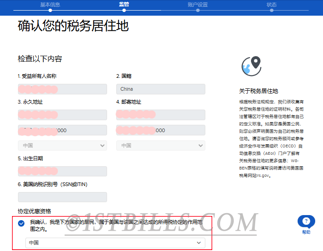Click the first 永久地址 line field
This screenshot has width=323, height=251.
pyautogui.click(x=62, y=115)
